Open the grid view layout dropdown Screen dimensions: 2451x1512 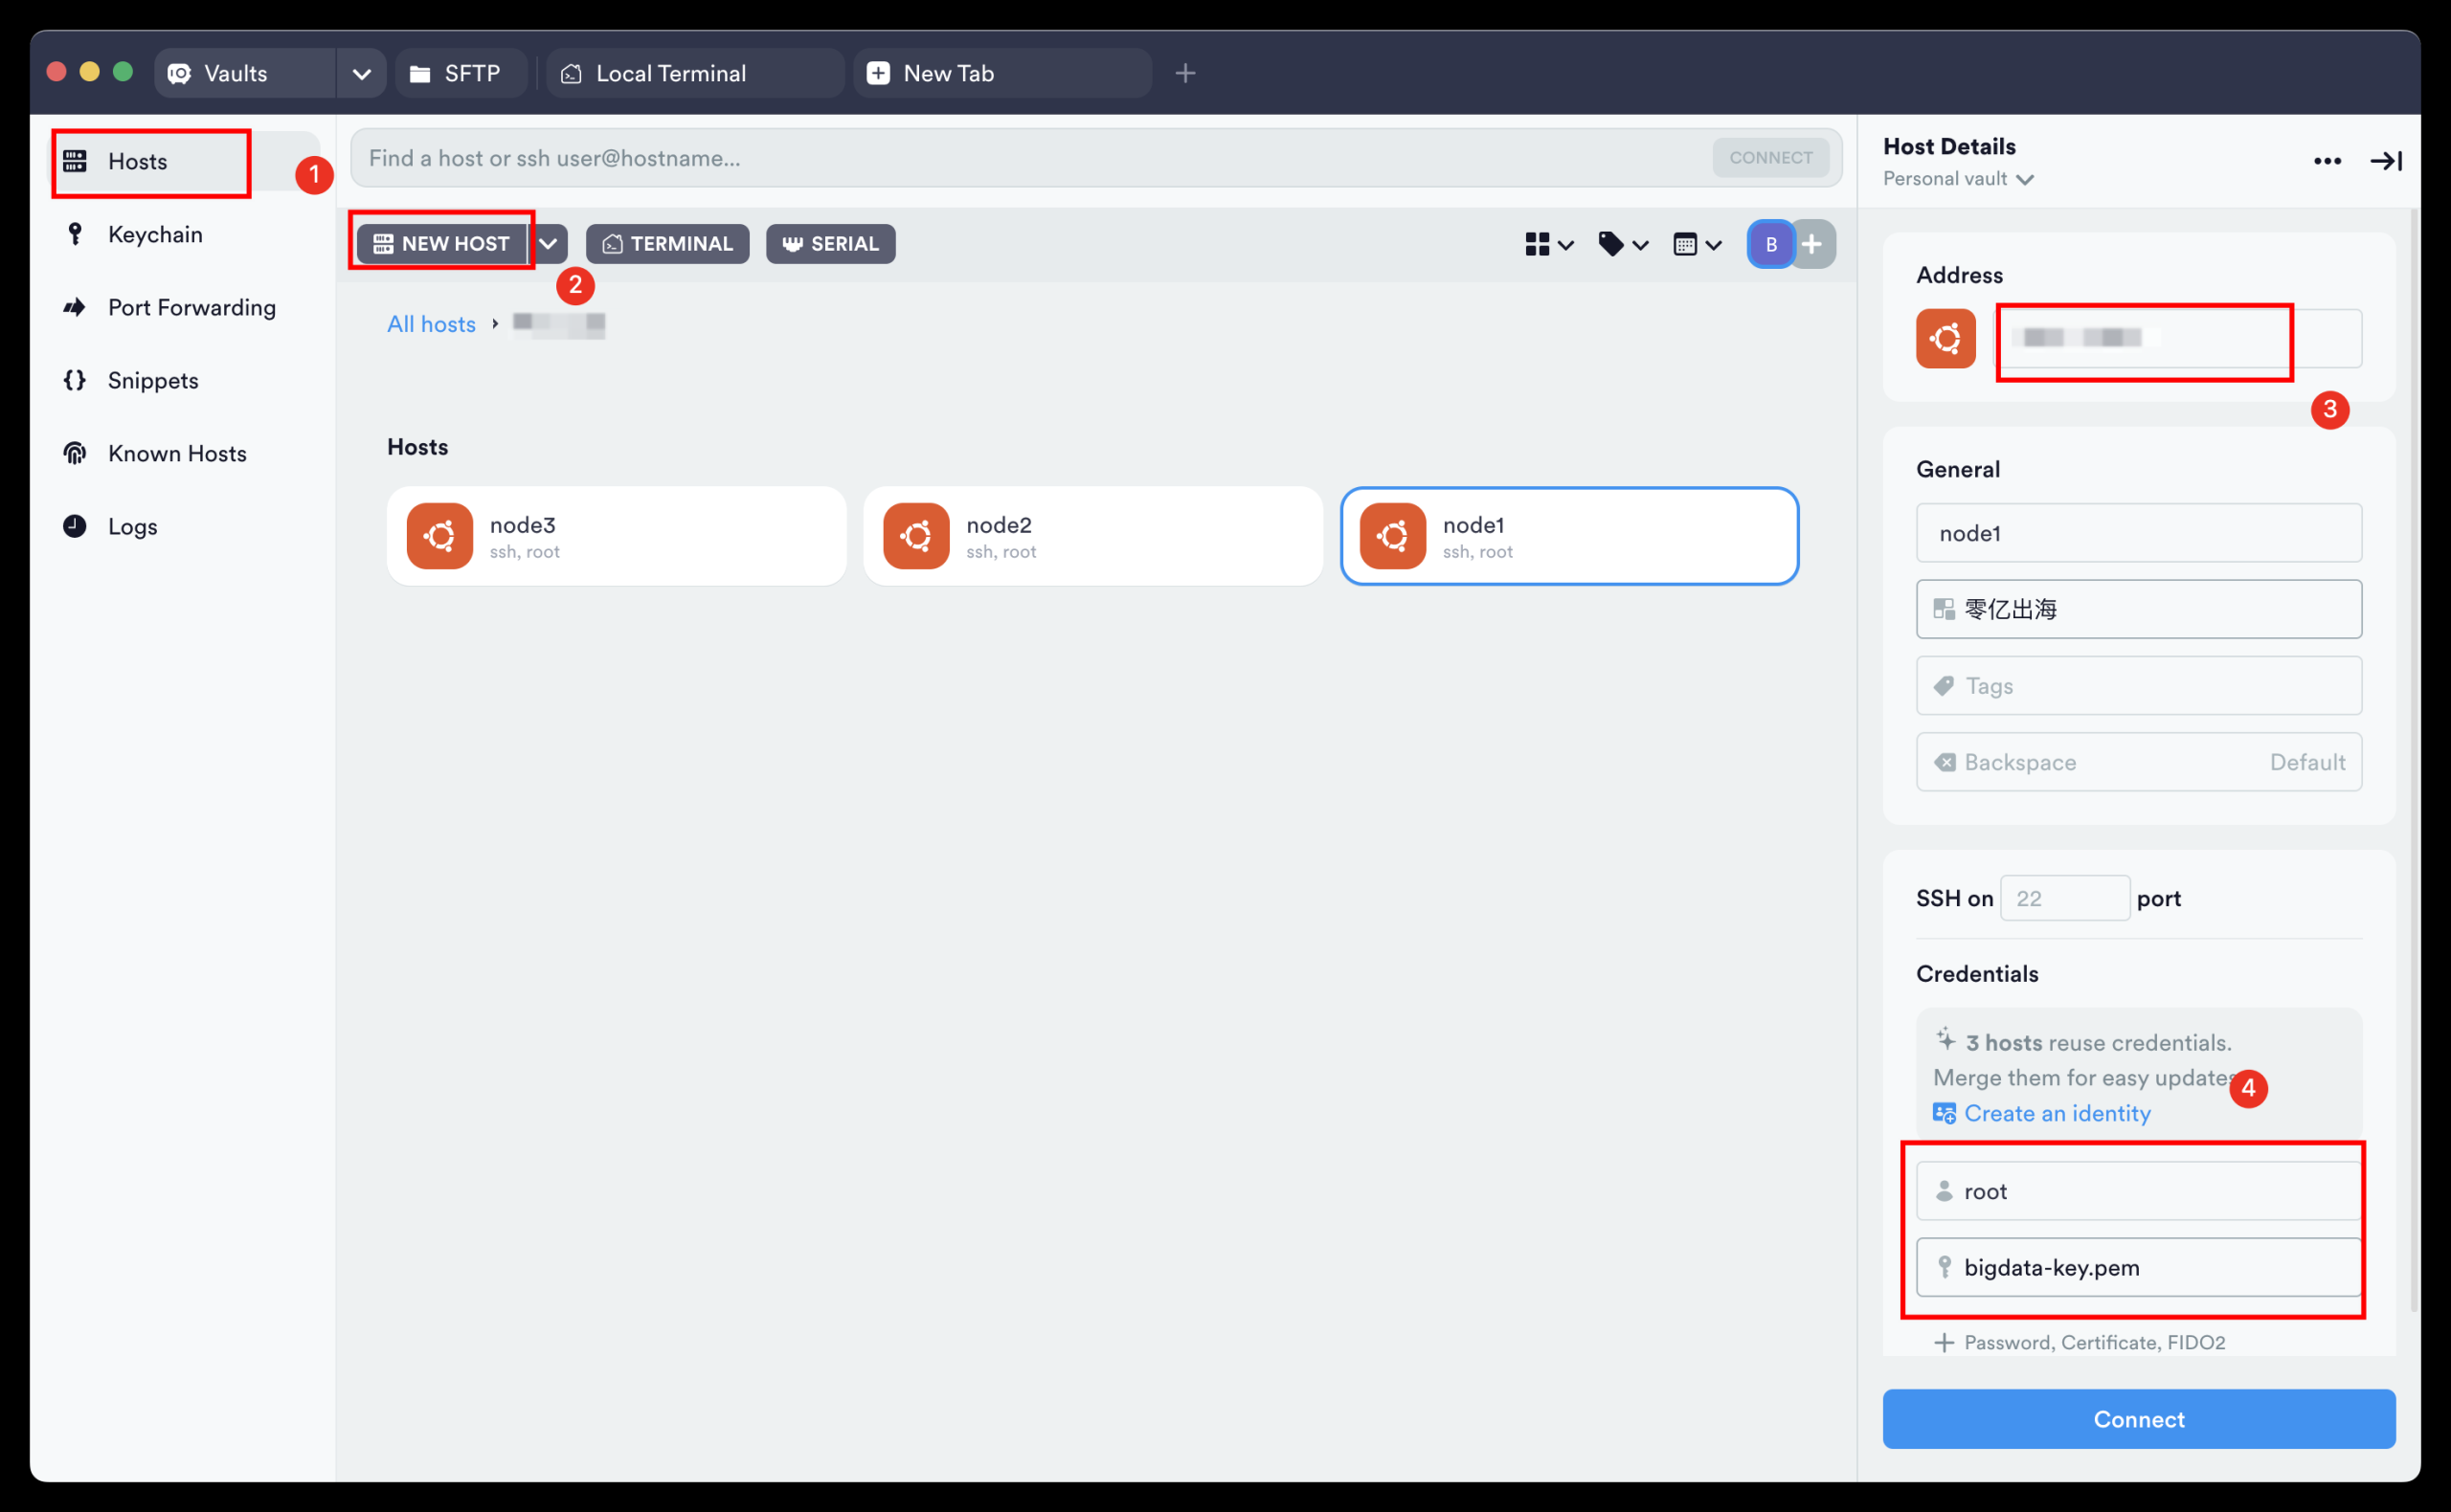pos(1549,244)
